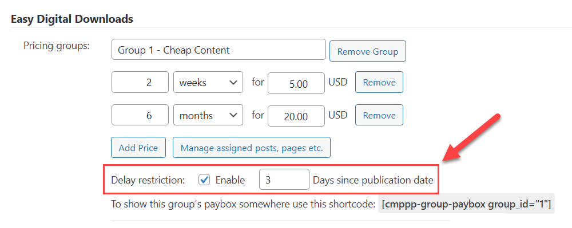Click the Delay restriction label
This screenshot has height=228, width=572.
point(148,180)
